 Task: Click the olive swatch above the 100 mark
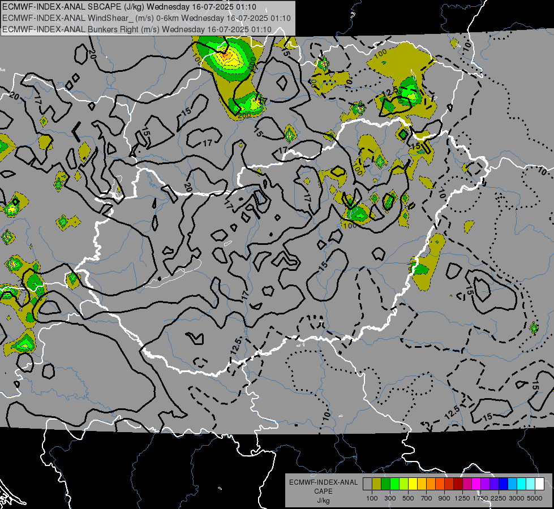377,484
